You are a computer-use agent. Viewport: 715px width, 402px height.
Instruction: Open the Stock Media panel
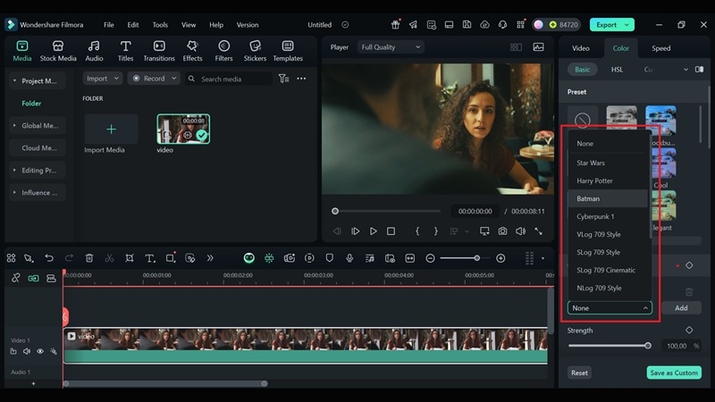tap(58, 51)
